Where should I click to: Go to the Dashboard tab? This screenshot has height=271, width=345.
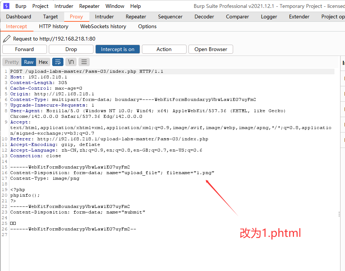click(x=19, y=17)
